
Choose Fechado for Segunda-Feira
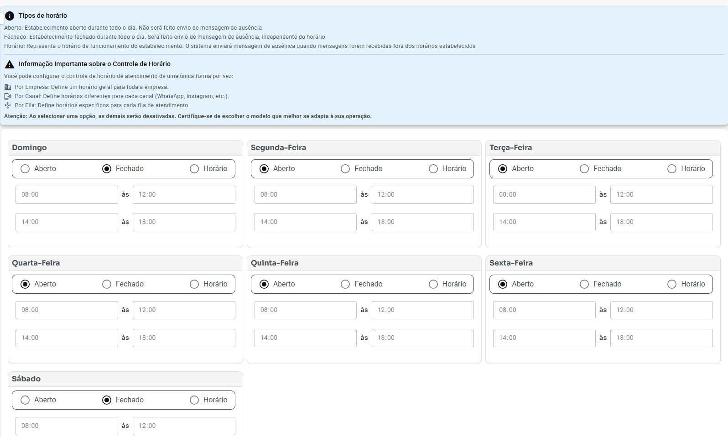click(x=345, y=169)
